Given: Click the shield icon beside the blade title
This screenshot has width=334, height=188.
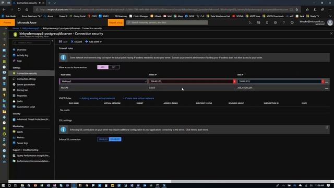Looking at the screenshot, I should tap(15, 34).
